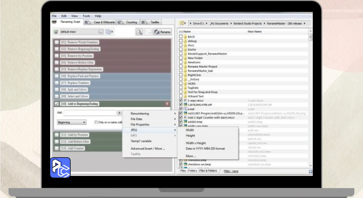Enable step 01 Remove Words/Numbers
The height and width of the screenshot is (198, 363).
coord(57,42)
